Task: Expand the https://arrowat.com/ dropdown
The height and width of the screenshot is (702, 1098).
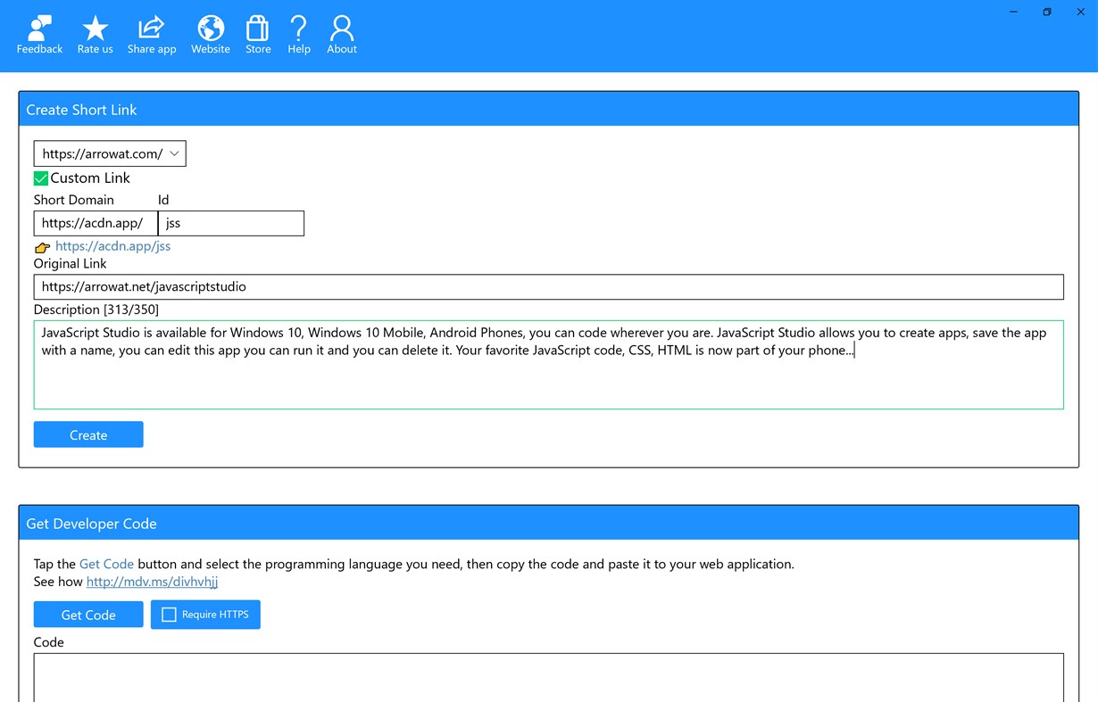Action: point(110,153)
